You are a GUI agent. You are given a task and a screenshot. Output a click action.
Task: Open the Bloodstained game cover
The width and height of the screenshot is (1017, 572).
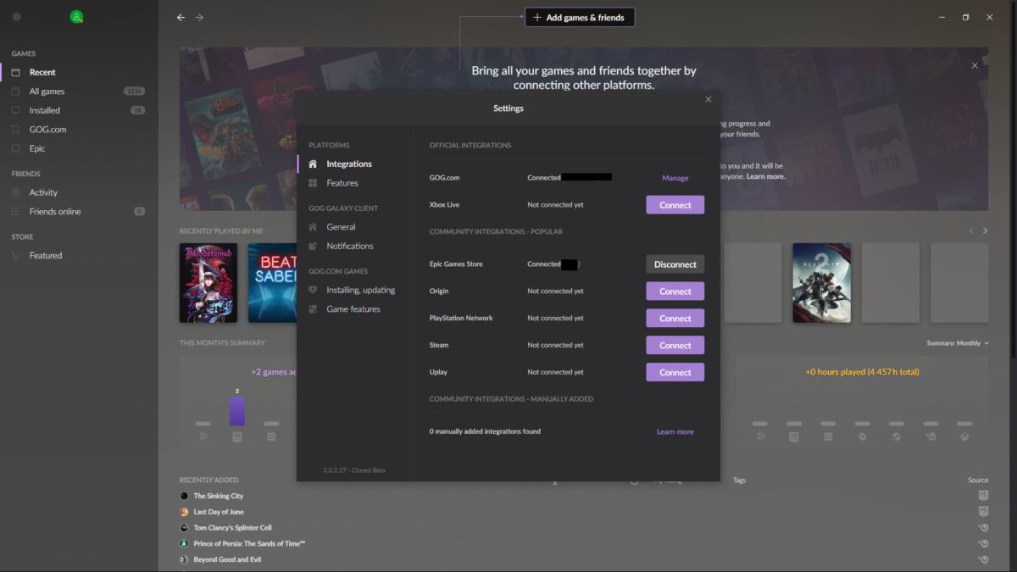click(208, 283)
